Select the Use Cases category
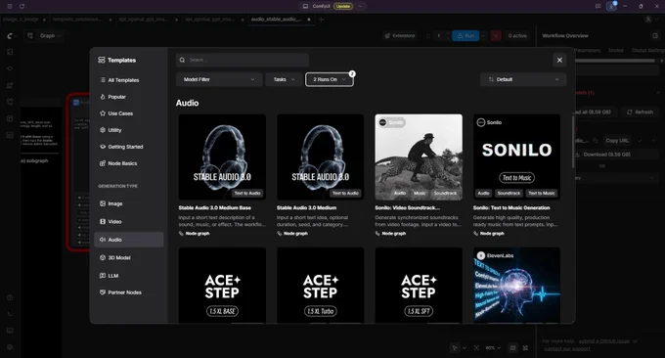The width and height of the screenshot is (665, 358). coord(128,113)
